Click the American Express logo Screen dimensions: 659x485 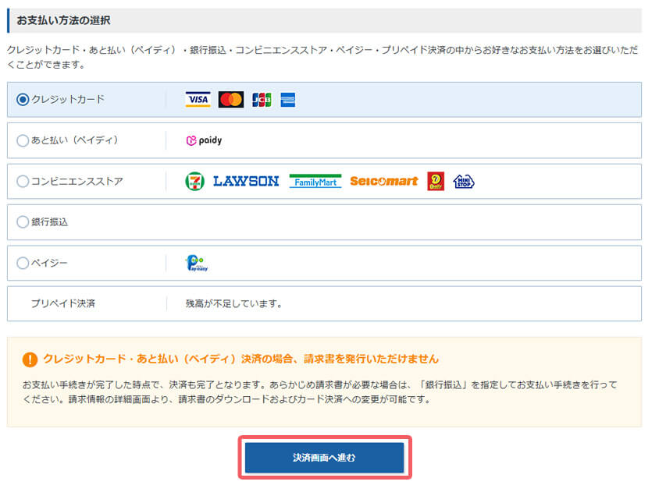pos(288,100)
